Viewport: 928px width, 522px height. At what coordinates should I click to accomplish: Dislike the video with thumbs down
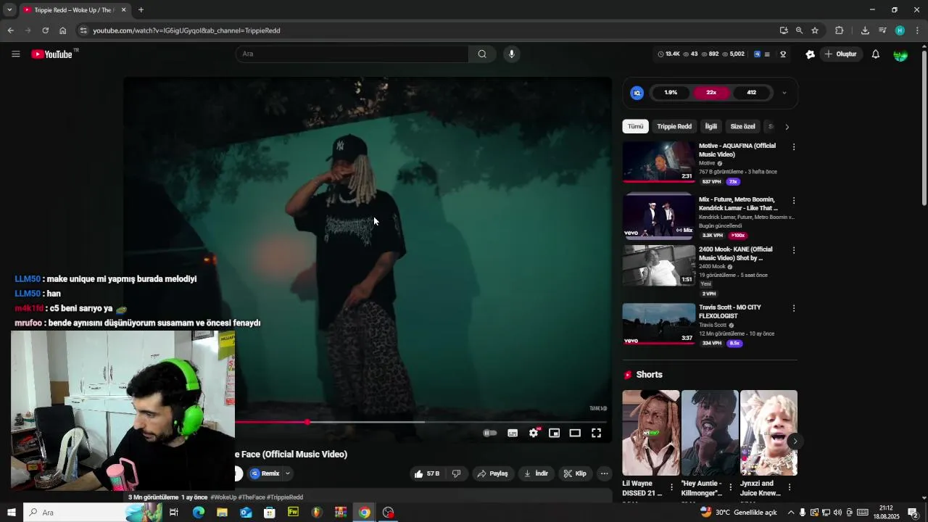[457, 473]
